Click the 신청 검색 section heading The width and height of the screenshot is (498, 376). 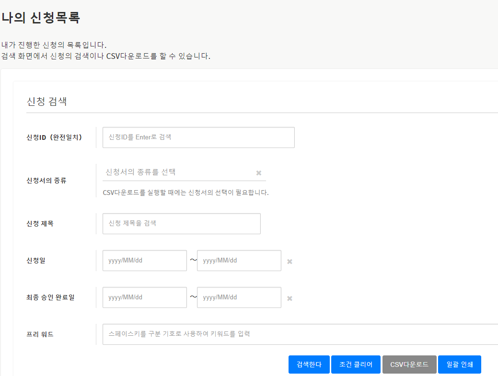click(x=46, y=102)
